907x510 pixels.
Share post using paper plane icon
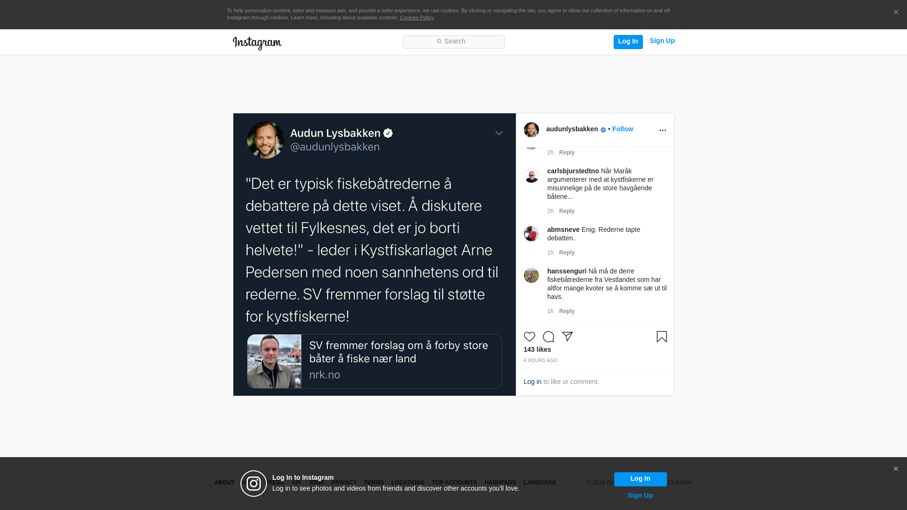(x=567, y=337)
